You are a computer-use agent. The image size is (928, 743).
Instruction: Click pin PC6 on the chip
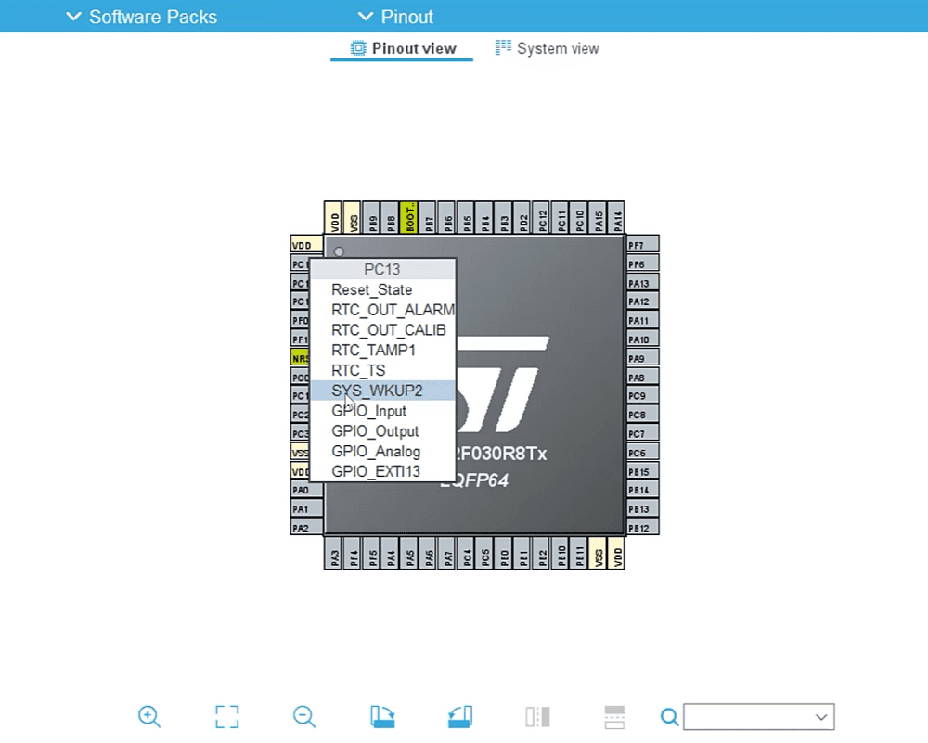point(643,452)
